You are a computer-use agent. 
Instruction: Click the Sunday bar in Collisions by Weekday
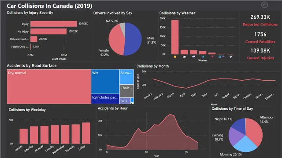click(x=23, y=136)
